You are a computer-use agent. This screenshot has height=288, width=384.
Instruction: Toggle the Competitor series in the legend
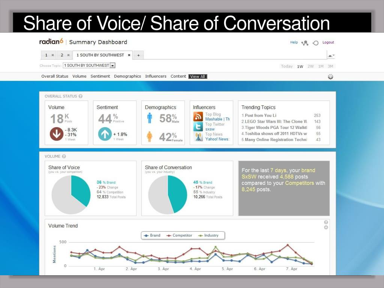(x=179, y=235)
